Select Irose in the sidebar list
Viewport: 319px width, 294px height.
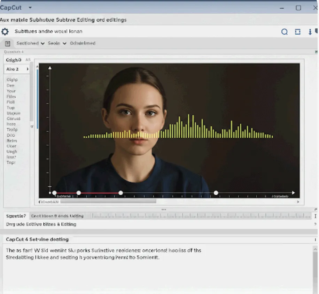(11, 124)
